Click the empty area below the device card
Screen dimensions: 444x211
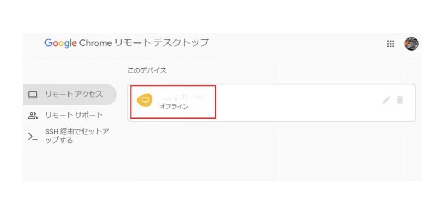[x=271, y=152]
